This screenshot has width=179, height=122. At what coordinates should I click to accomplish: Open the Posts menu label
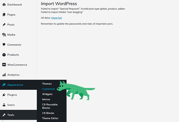11,25
